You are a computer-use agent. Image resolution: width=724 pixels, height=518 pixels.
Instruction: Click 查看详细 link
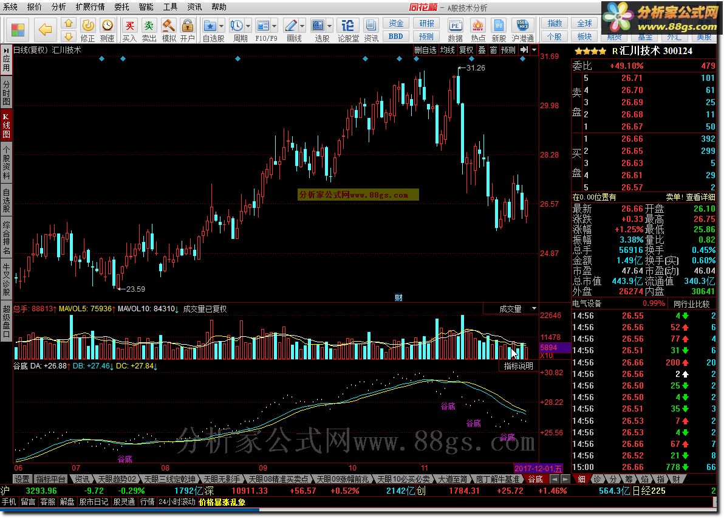point(700,197)
